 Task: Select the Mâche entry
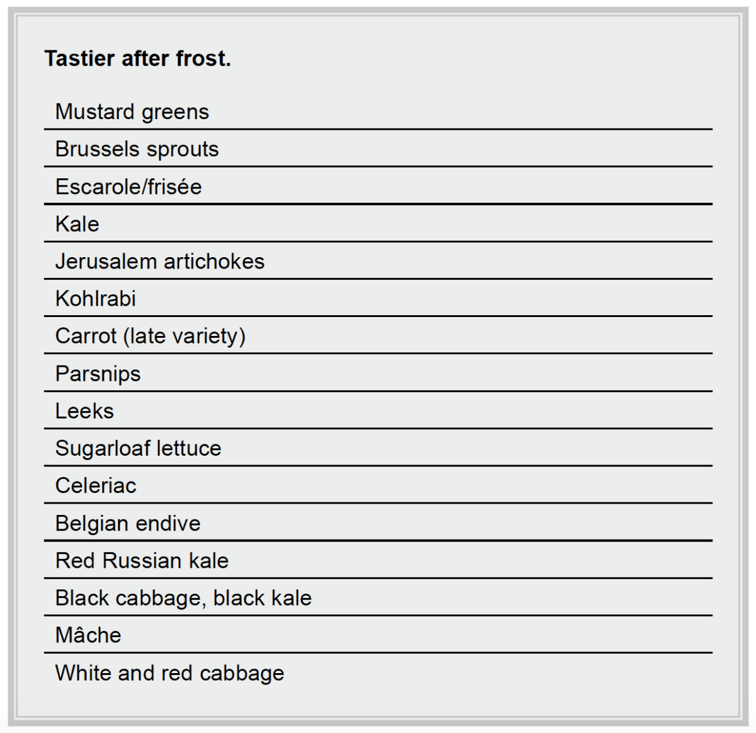click(x=88, y=635)
